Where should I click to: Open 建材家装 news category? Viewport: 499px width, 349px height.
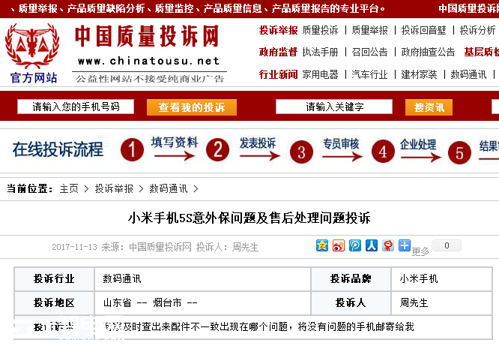tap(419, 74)
